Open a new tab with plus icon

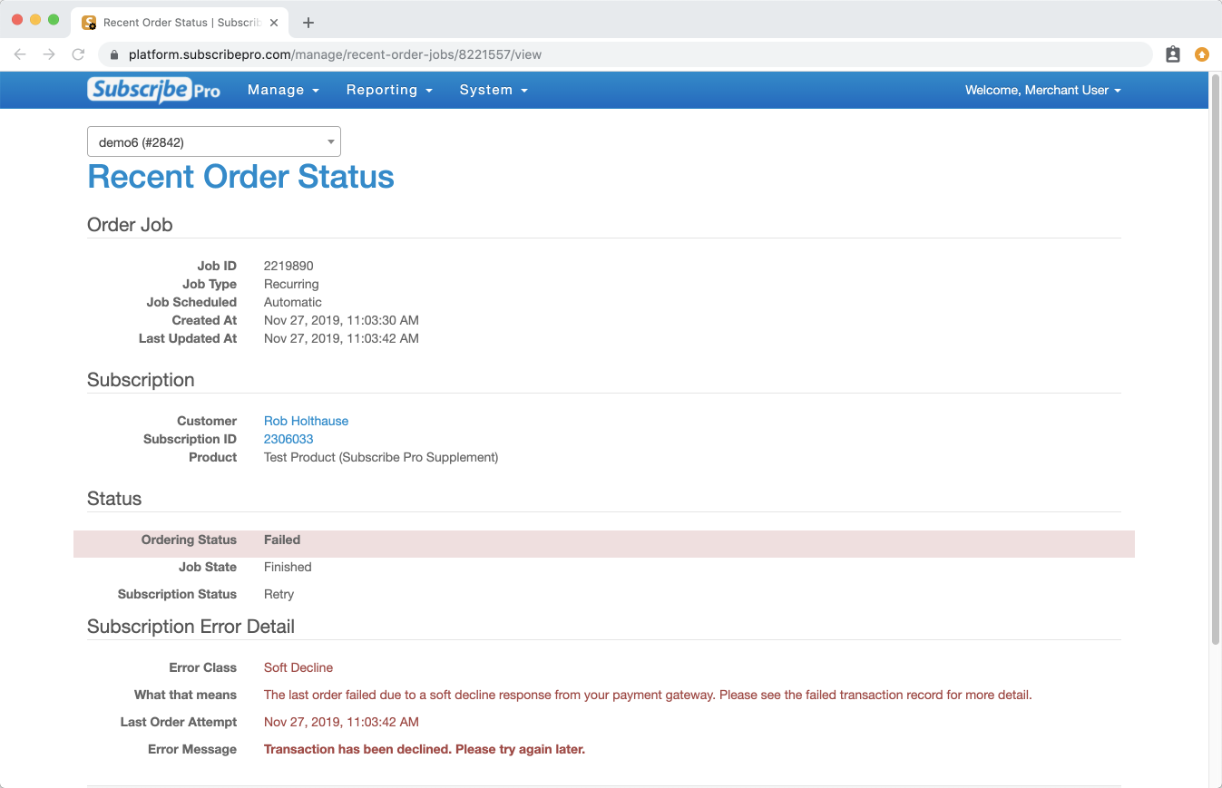[x=308, y=23]
